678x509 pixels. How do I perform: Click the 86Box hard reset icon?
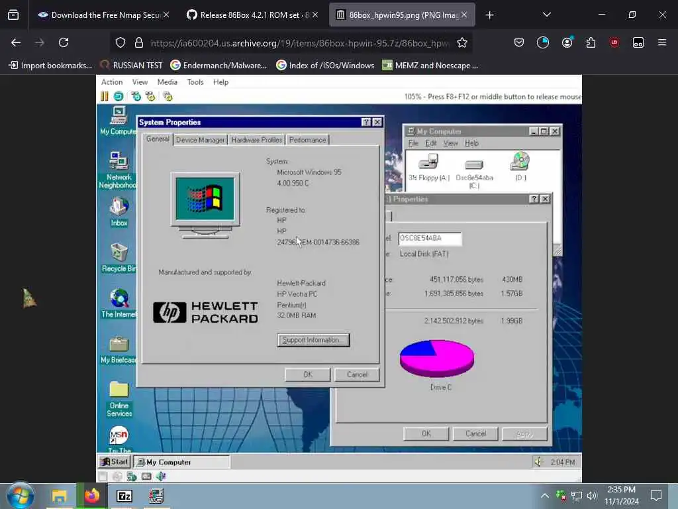pyautogui.click(x=119, y=96)
